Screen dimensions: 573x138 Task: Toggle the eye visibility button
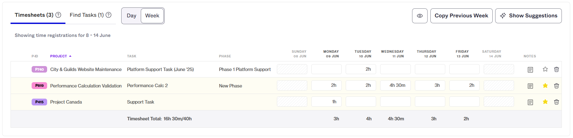pyautogui.click(x=420, y=16)
